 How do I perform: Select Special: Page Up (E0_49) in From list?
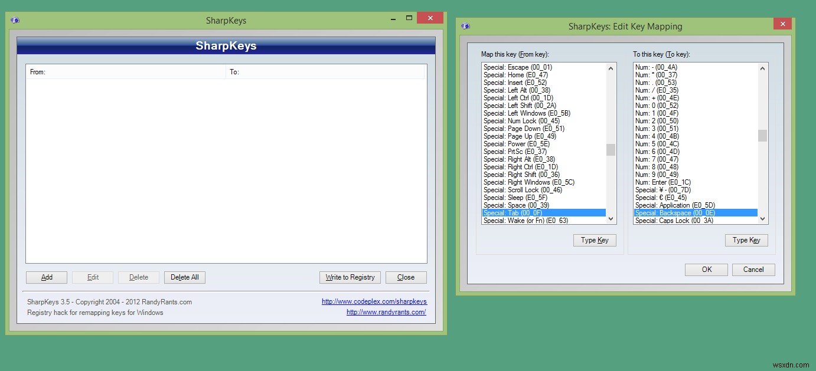[x=544, y=136]
